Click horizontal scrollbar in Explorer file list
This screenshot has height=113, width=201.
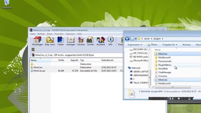[172, 87]
